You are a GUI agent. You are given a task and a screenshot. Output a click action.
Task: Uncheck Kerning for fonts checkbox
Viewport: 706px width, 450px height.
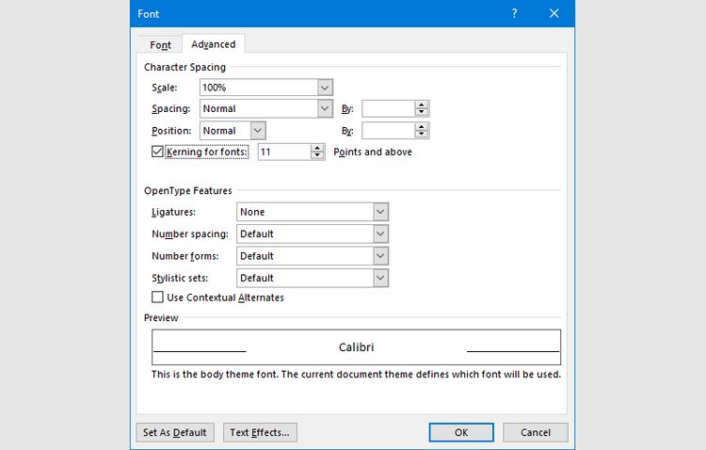tap(157, 152)
